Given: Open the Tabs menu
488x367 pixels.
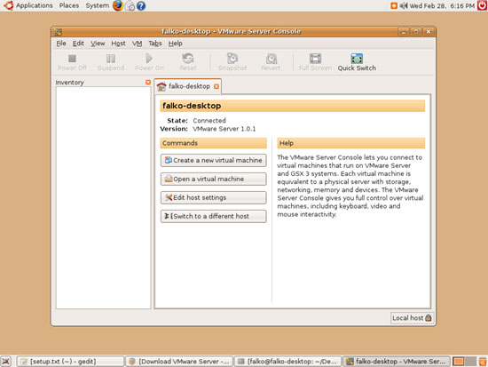Looking at the screenshot, I should [x=155, y=44].
